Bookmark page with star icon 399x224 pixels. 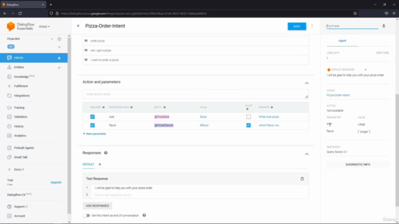[x=355, y=14]
